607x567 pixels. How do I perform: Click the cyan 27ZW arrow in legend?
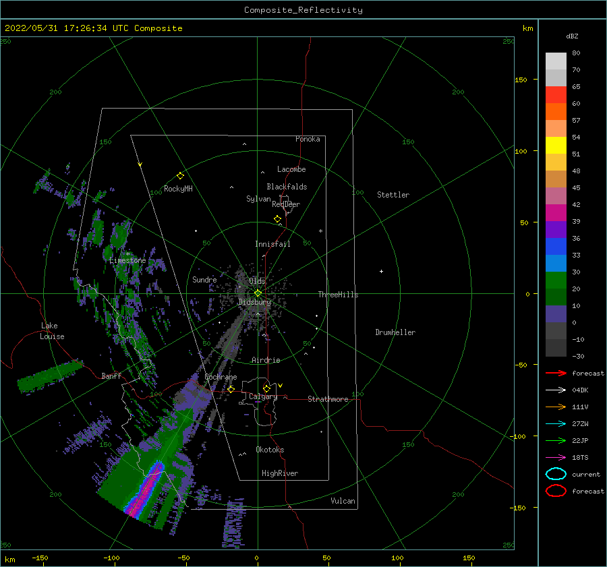pyautogui.click(x=556, y=424)
